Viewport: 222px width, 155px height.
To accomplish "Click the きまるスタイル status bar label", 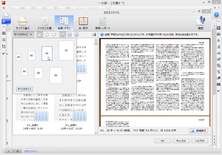I will click(31, 151).
